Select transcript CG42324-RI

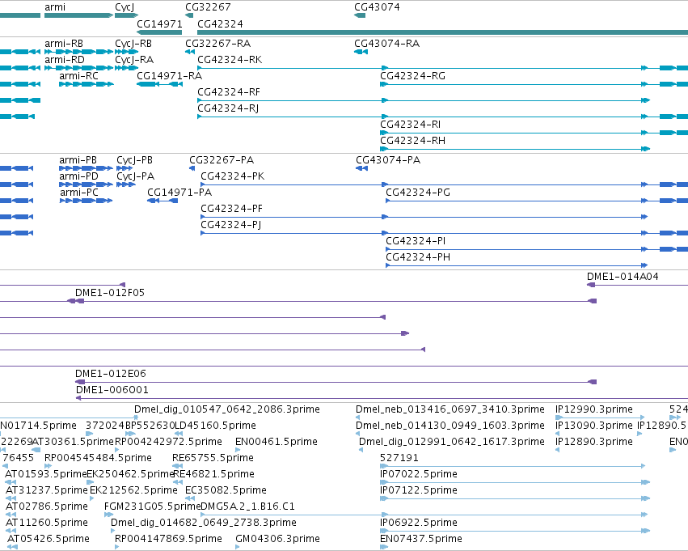click(x=410, y=125)
